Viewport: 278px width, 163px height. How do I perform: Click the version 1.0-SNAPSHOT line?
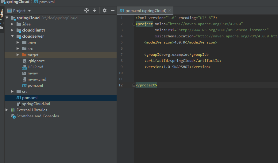(x=177, y=67)
